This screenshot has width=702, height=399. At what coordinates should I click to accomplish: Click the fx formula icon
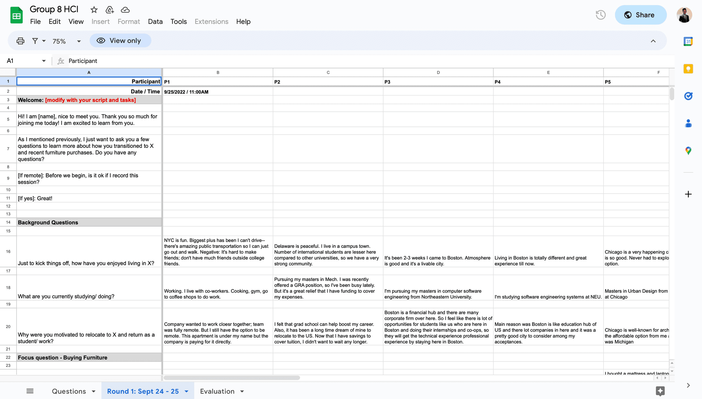(61, 61)
